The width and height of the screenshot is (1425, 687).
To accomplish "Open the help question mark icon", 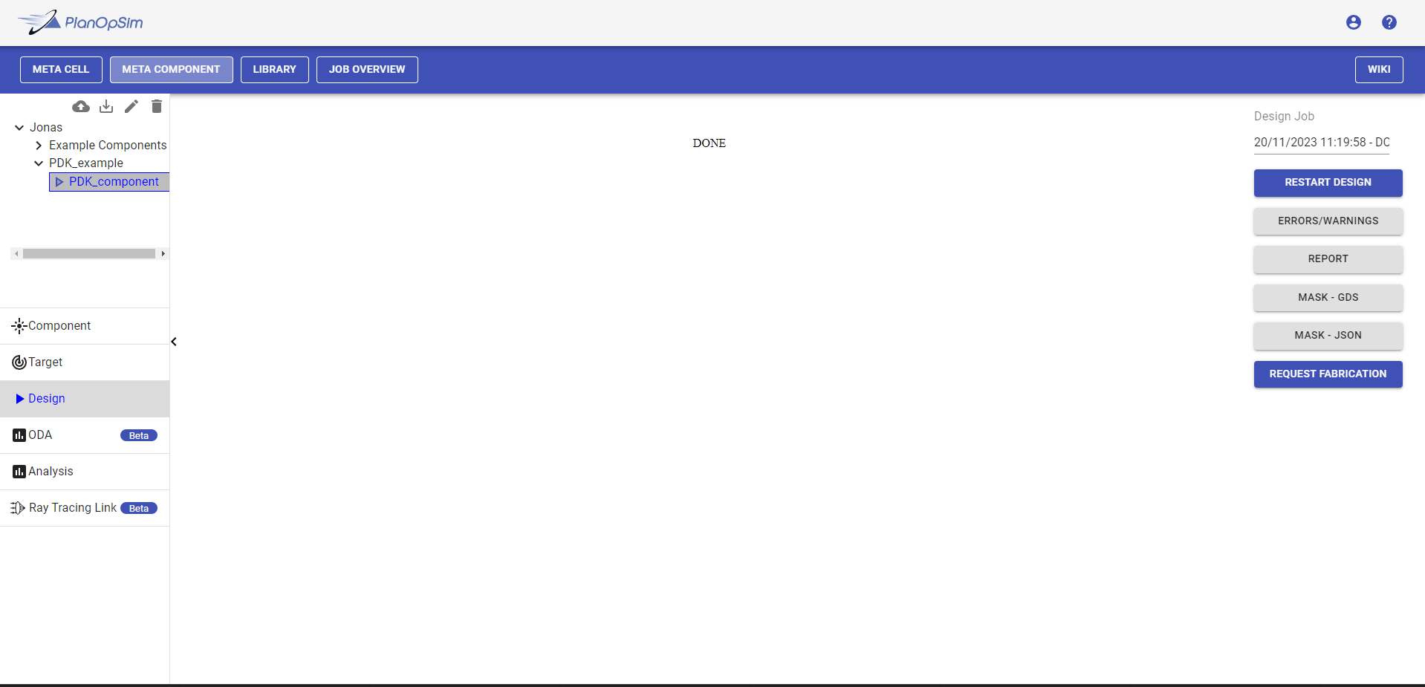I will pos(1389,22).
